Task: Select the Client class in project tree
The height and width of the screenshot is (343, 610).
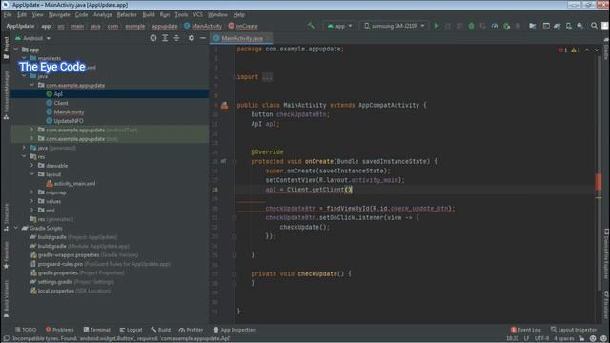Action: point(61,103)
